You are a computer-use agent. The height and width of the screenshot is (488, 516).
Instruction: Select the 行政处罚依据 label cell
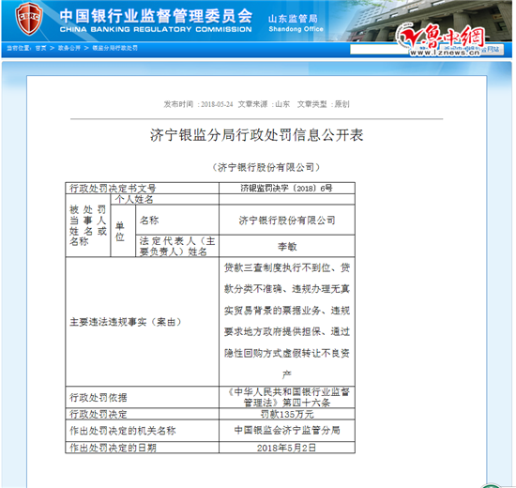pos(143,398)
